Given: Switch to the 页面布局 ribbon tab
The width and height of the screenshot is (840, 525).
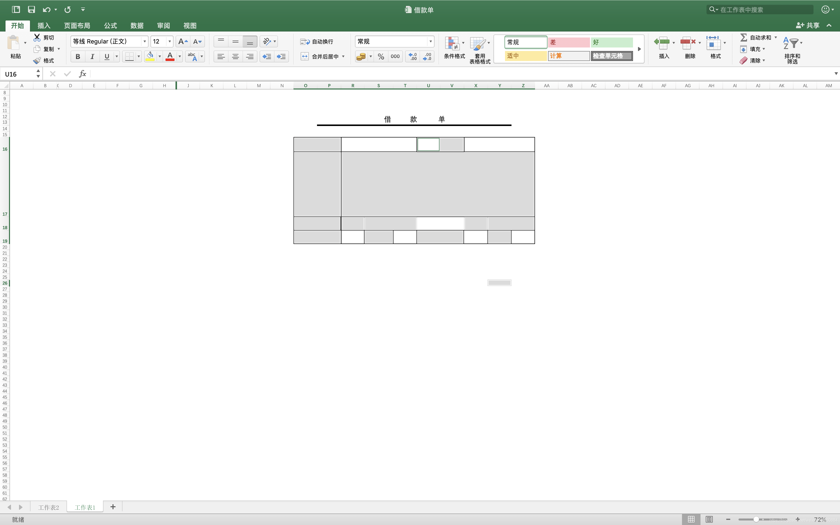Looking at the screenshot, I should [77, 26].
